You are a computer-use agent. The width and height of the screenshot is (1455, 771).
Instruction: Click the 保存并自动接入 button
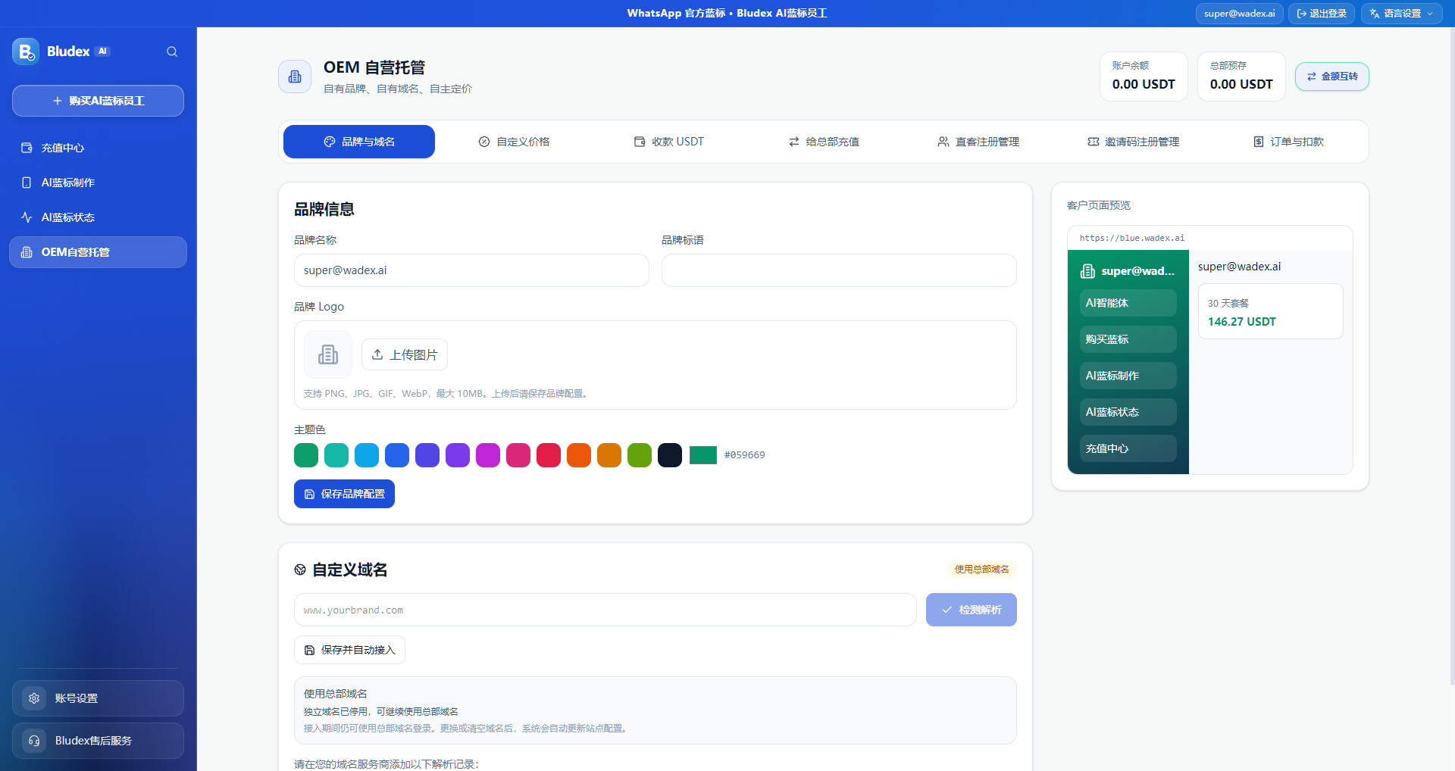click(349, 650)
